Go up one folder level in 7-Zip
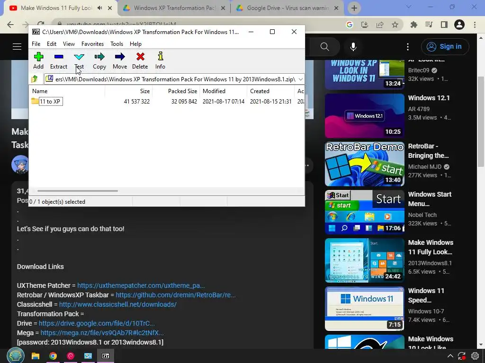The width and height of the screenshot is (485, 363). 35,79
